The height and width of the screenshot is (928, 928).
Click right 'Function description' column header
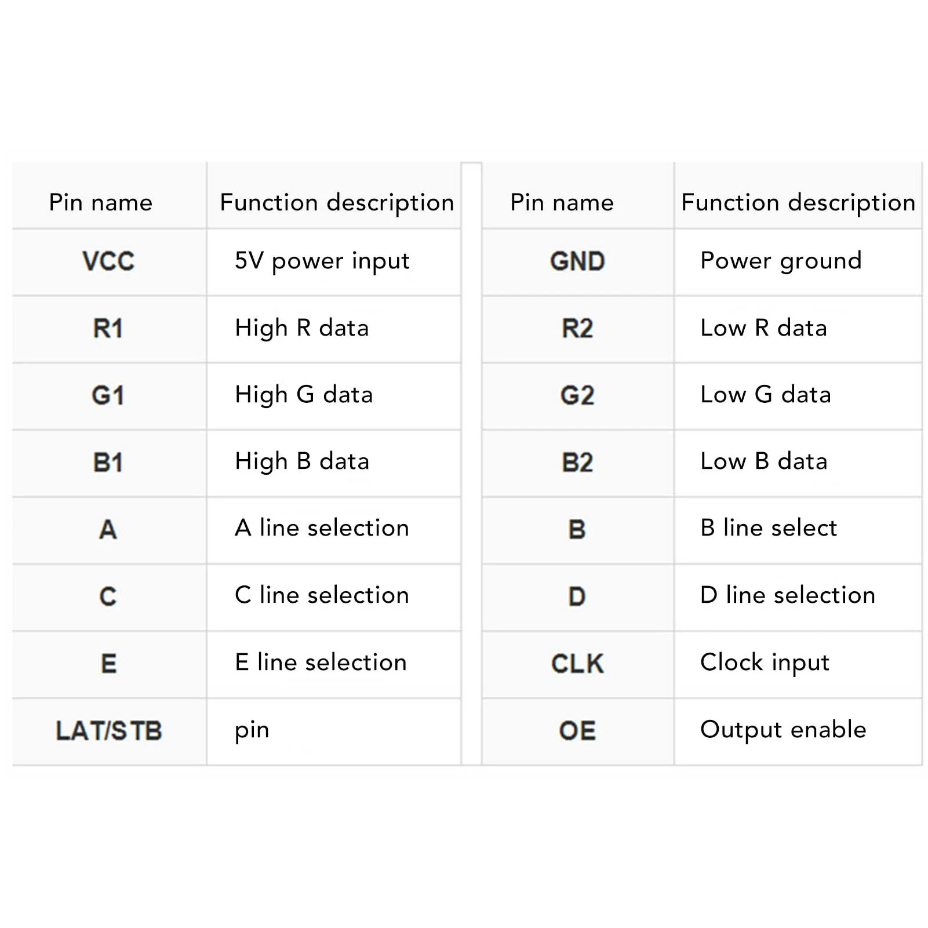coord(798,203)
